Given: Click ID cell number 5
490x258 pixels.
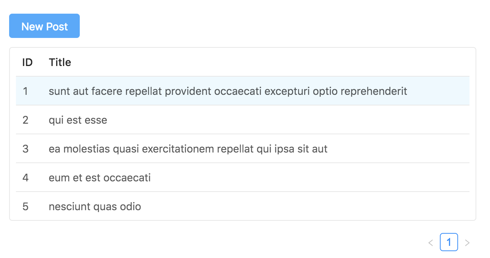Looking at the screenshot, I should point(25,207).
